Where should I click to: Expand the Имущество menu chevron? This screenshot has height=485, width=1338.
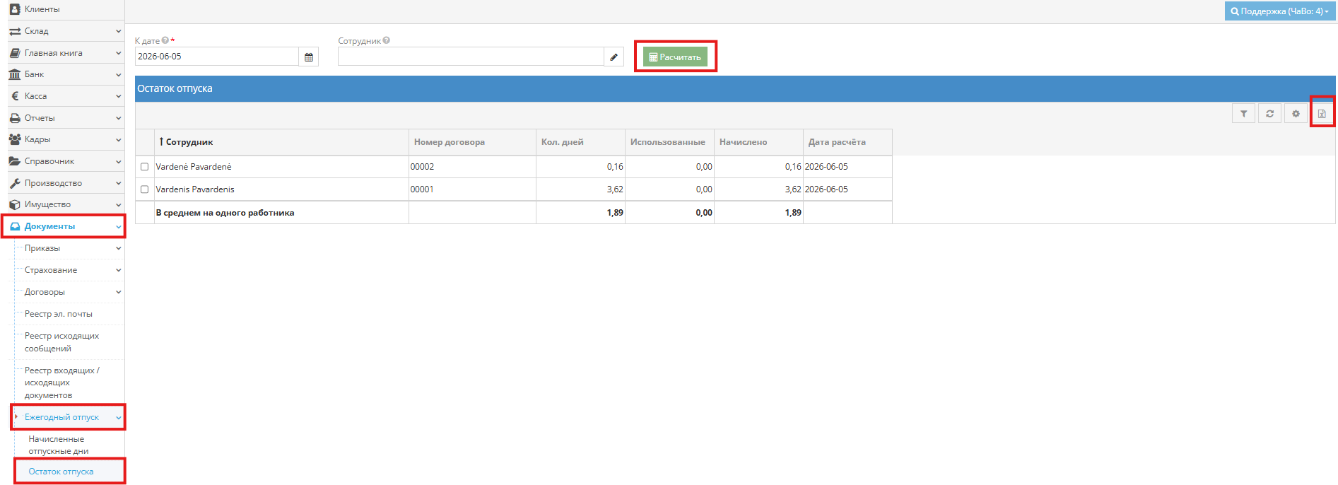(x=118, y=204)
